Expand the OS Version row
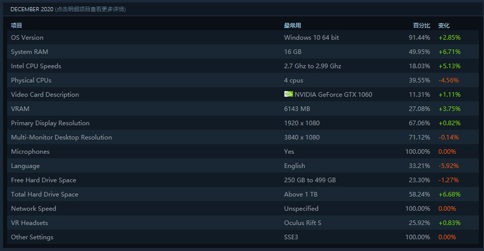 243,37
